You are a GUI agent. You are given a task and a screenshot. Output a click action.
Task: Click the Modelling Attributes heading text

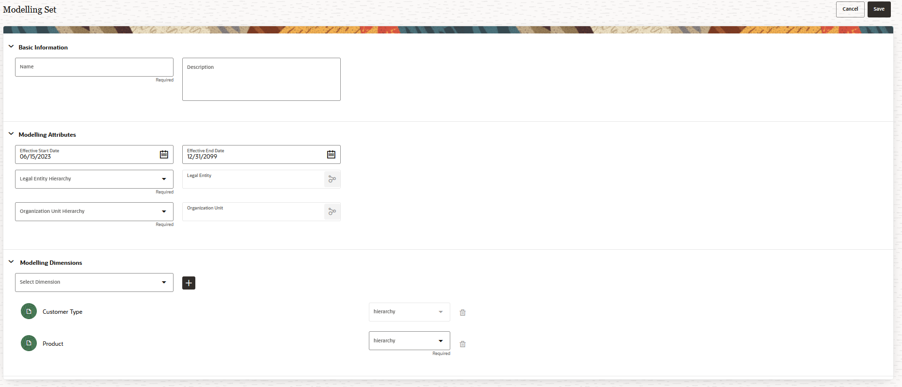47,135
